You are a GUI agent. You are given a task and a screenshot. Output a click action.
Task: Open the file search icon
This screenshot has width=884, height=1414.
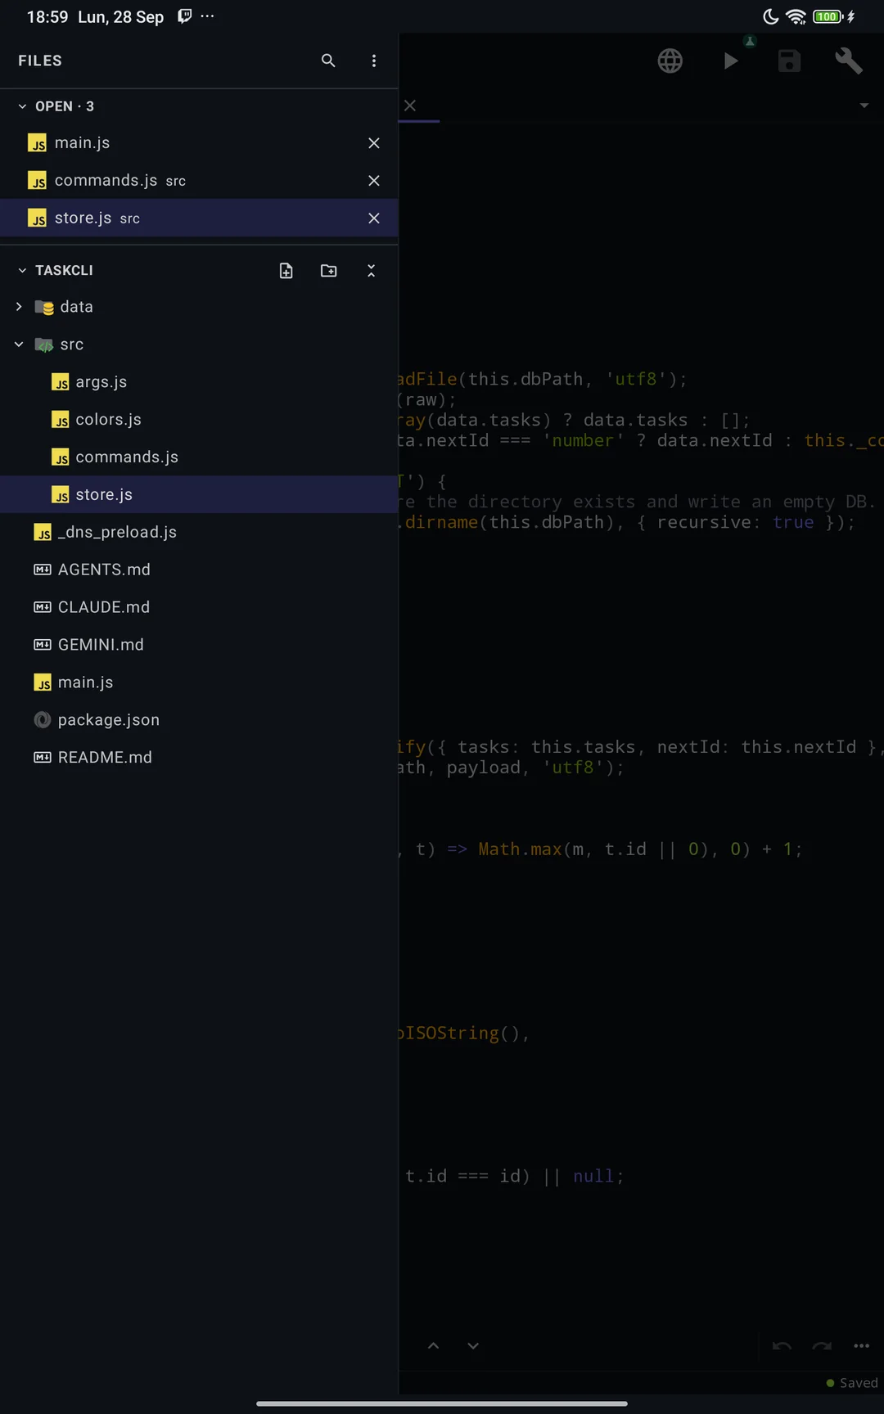pos(328,61)
